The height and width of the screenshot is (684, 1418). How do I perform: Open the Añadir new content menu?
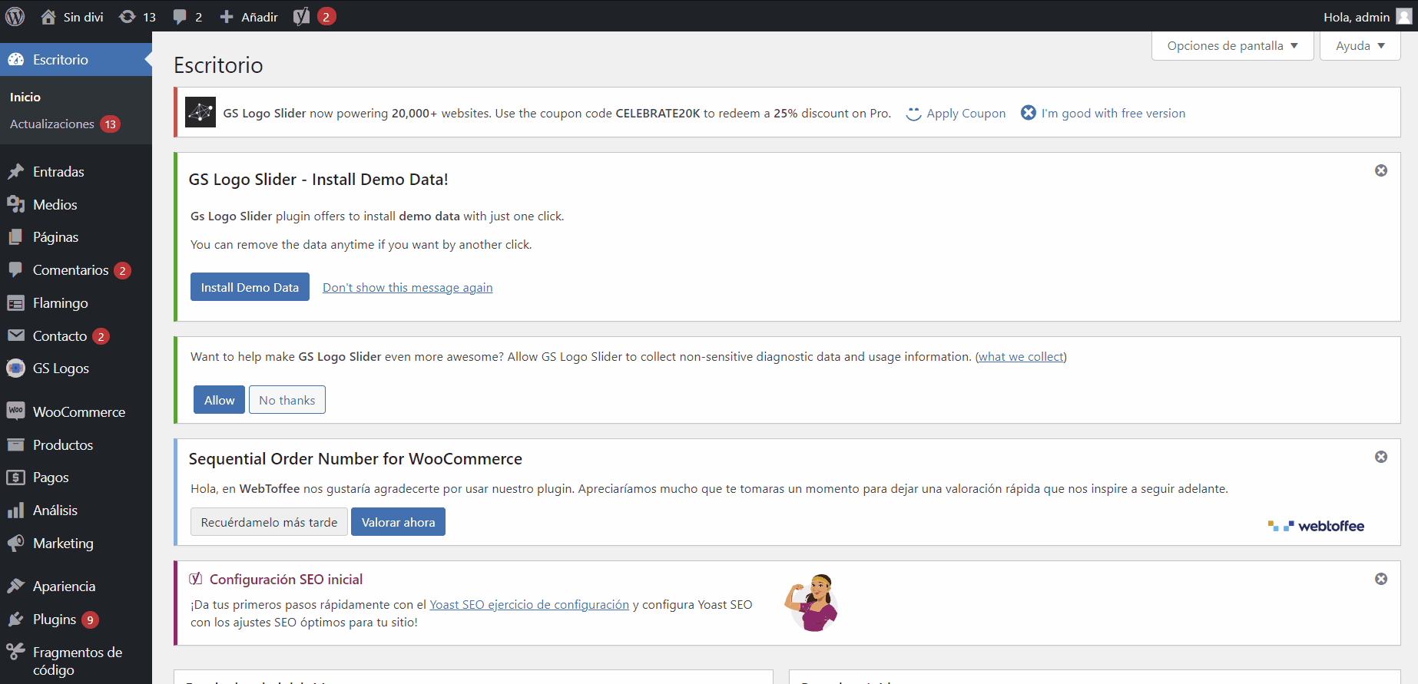point(249,16)
